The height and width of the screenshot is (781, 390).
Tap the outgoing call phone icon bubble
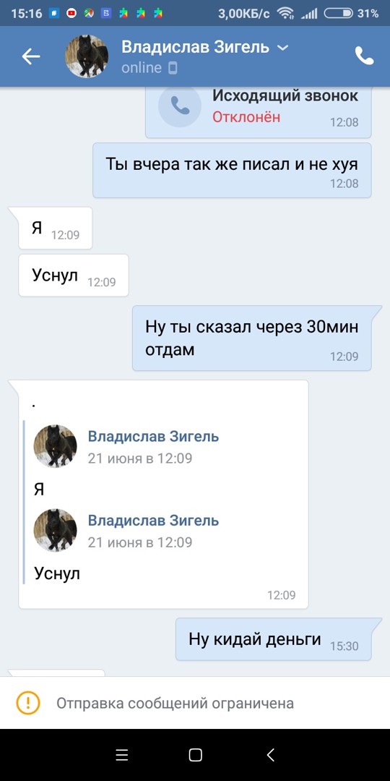180,105
